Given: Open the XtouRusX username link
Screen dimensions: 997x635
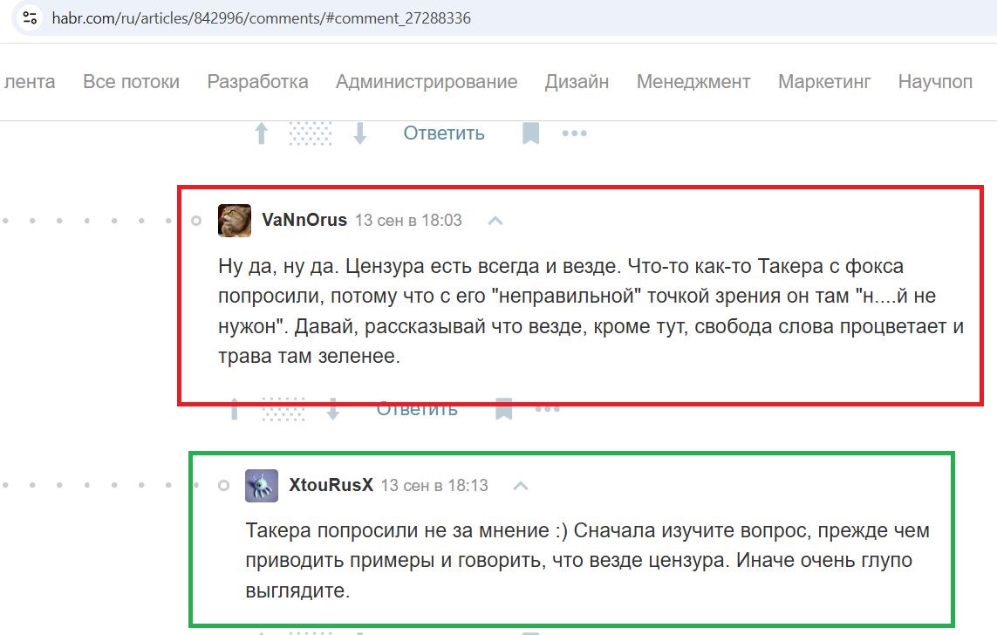Looking at the screenshot, I should click(331, 485).
